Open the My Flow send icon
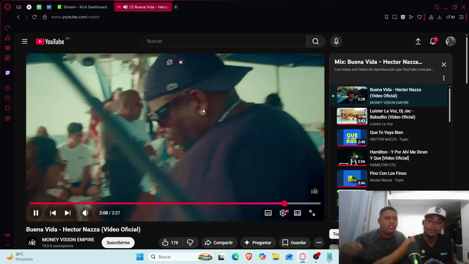469x264 pixels. tap(411, 17)
